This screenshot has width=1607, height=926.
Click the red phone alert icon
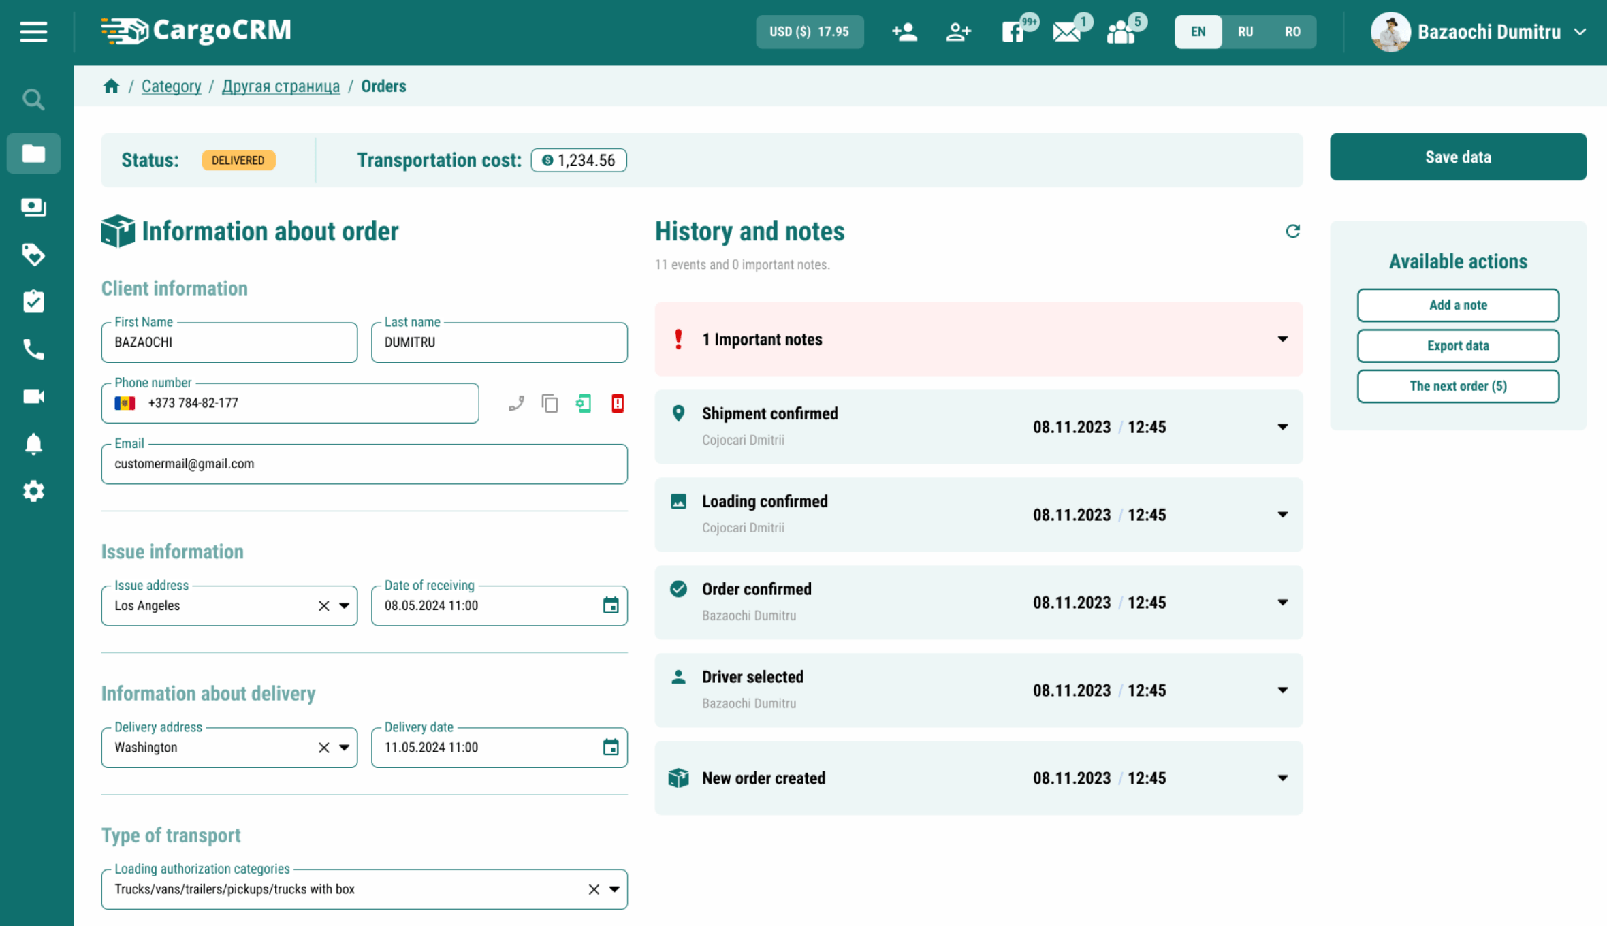pyautogui.click(x=618, y=403)
